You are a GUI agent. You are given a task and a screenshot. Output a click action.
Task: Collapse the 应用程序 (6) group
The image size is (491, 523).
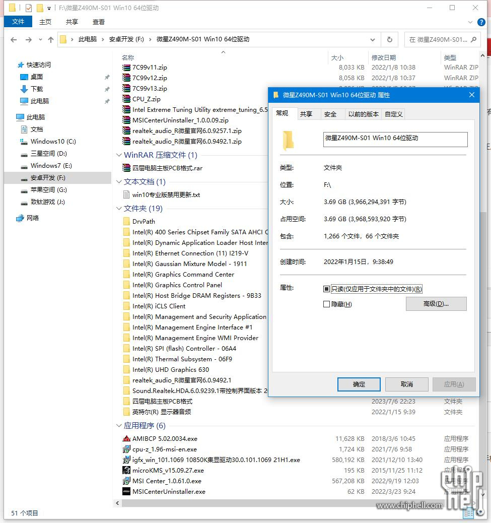[x=119, y=426]
